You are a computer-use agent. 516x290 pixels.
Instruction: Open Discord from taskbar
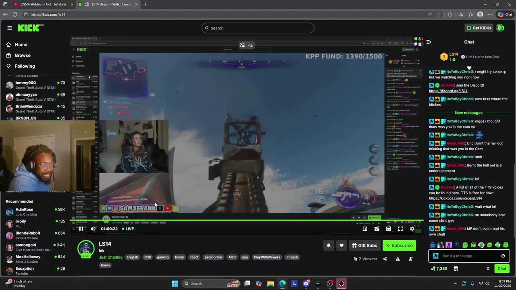[x=306, y=284]
